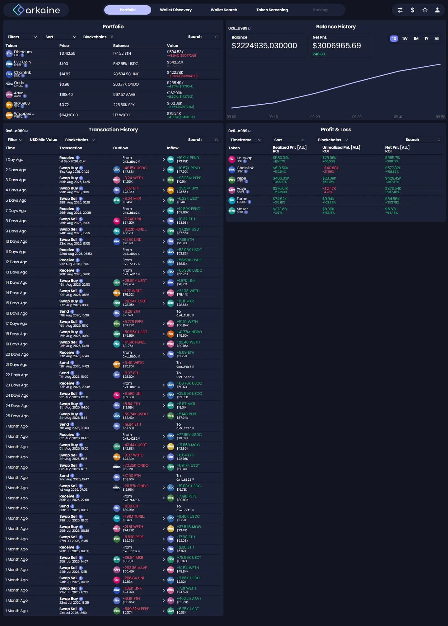Open the Profit & Loss Blockchains dropdown

[333, 140]
